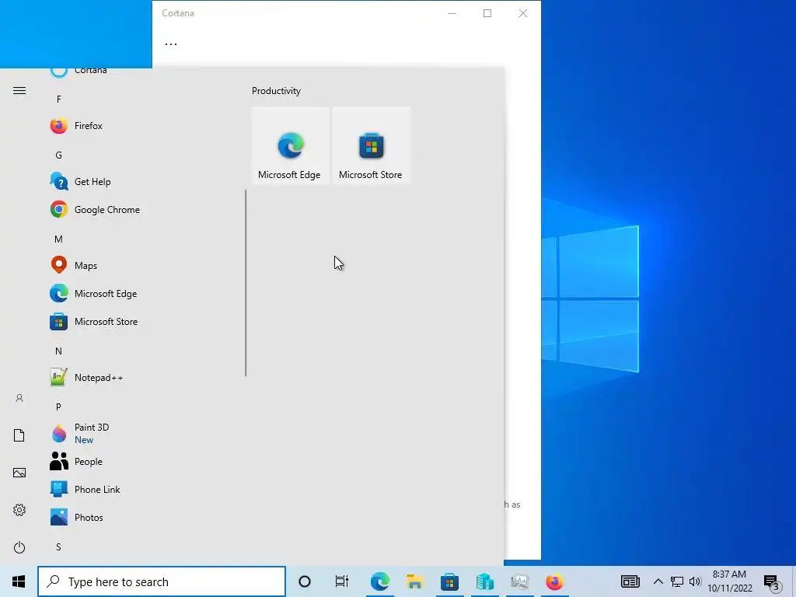Screen dimensions: 796x597
Task: Open Microsoft Edge from the taskbar
Action: pyautogui.click(x=379, y=581)
